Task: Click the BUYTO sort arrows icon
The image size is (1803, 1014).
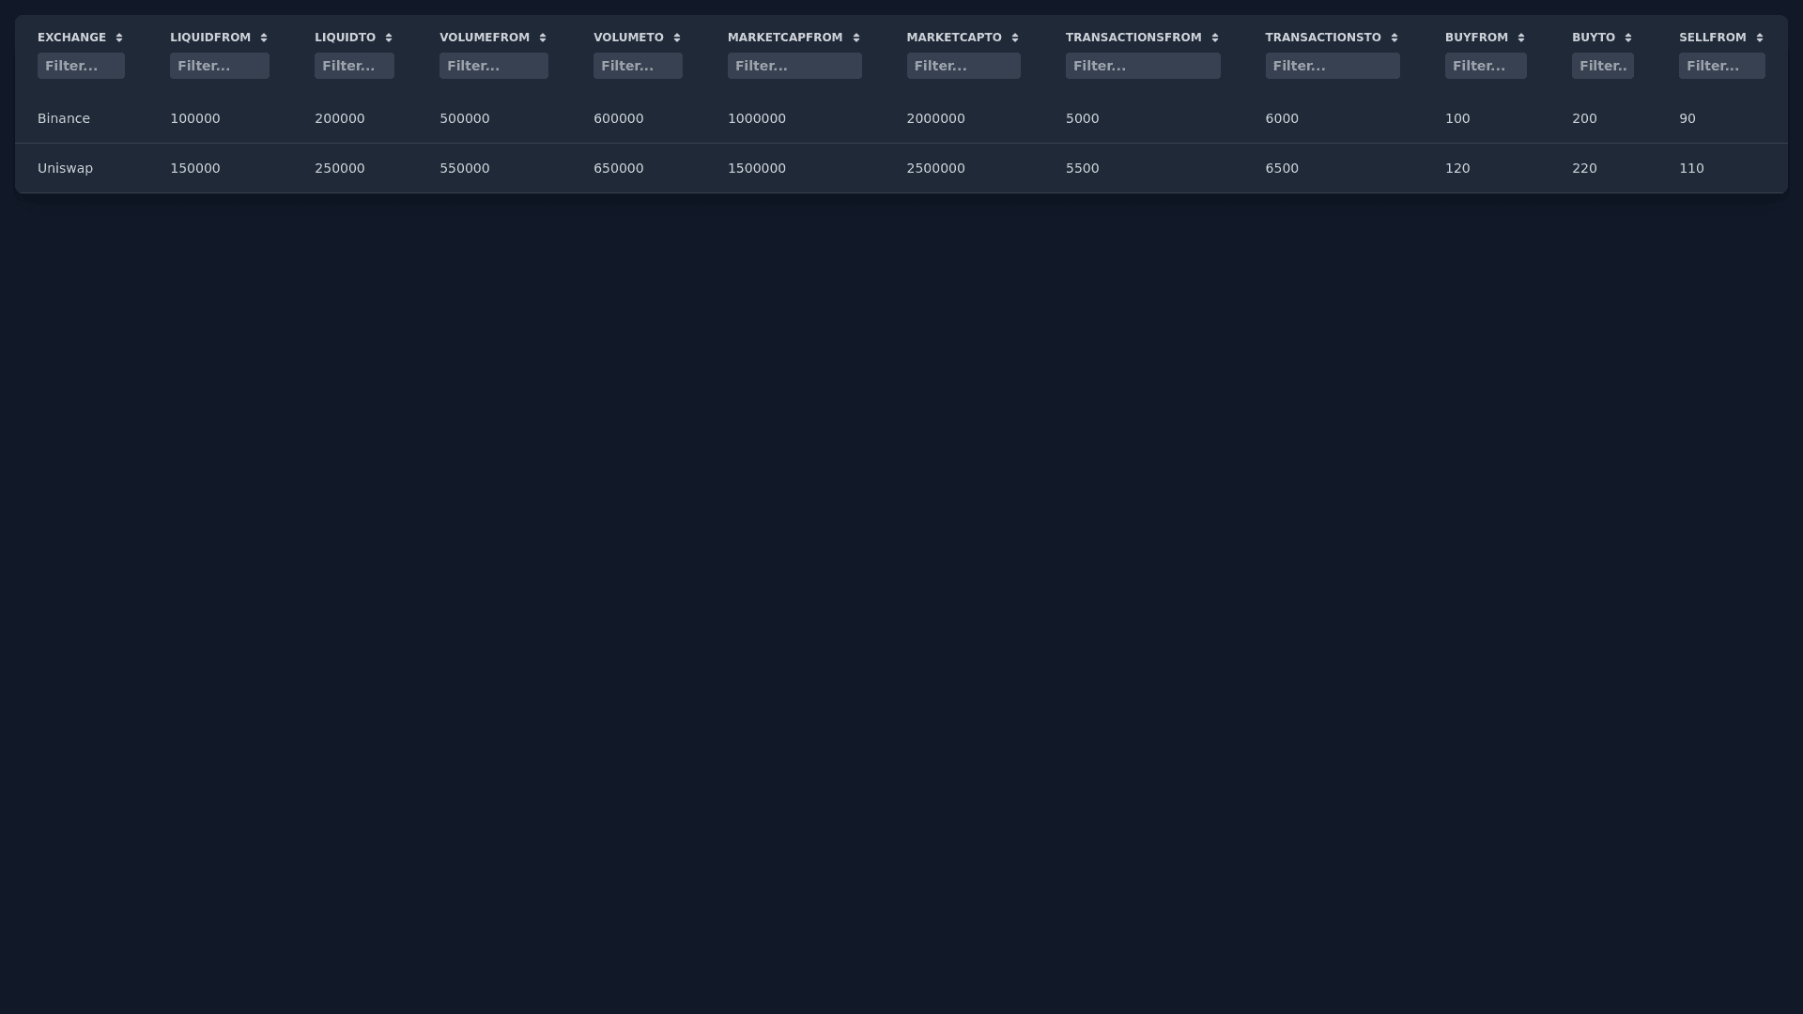Action: [1628, 38]
